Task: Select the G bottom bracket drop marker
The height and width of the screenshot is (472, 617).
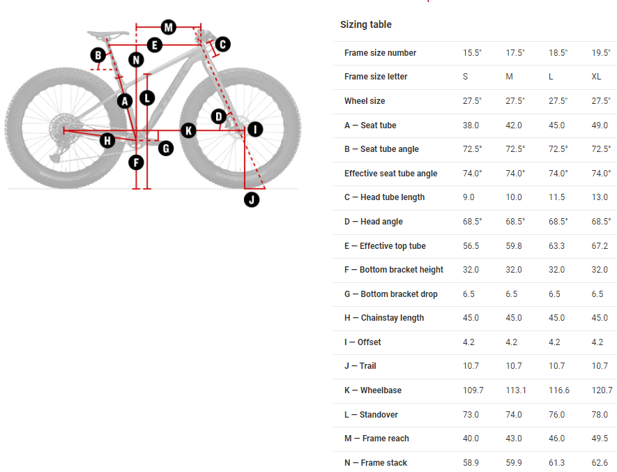Action: [x=165, y=148]
